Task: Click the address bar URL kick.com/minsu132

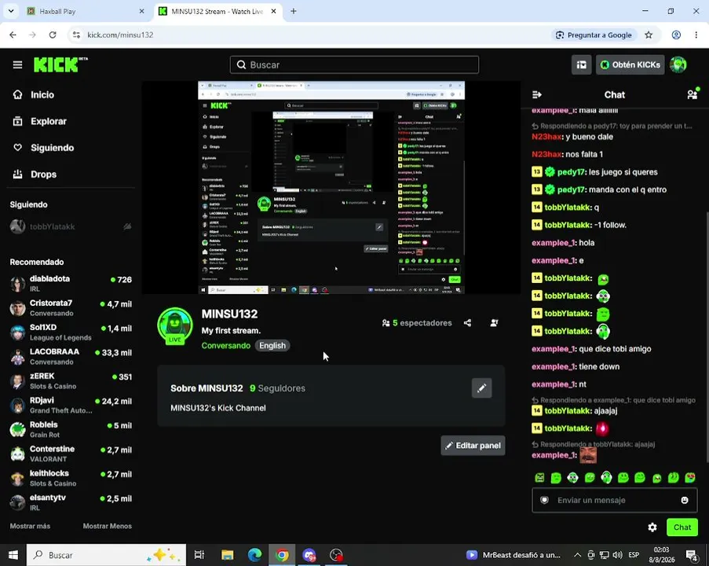Action: point(120,35)
